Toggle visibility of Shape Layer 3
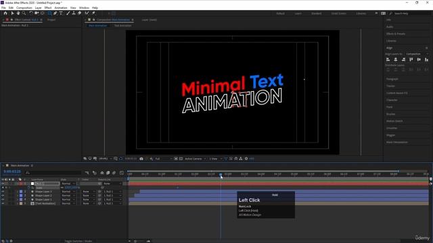433x243 pixels. [3, 192]
